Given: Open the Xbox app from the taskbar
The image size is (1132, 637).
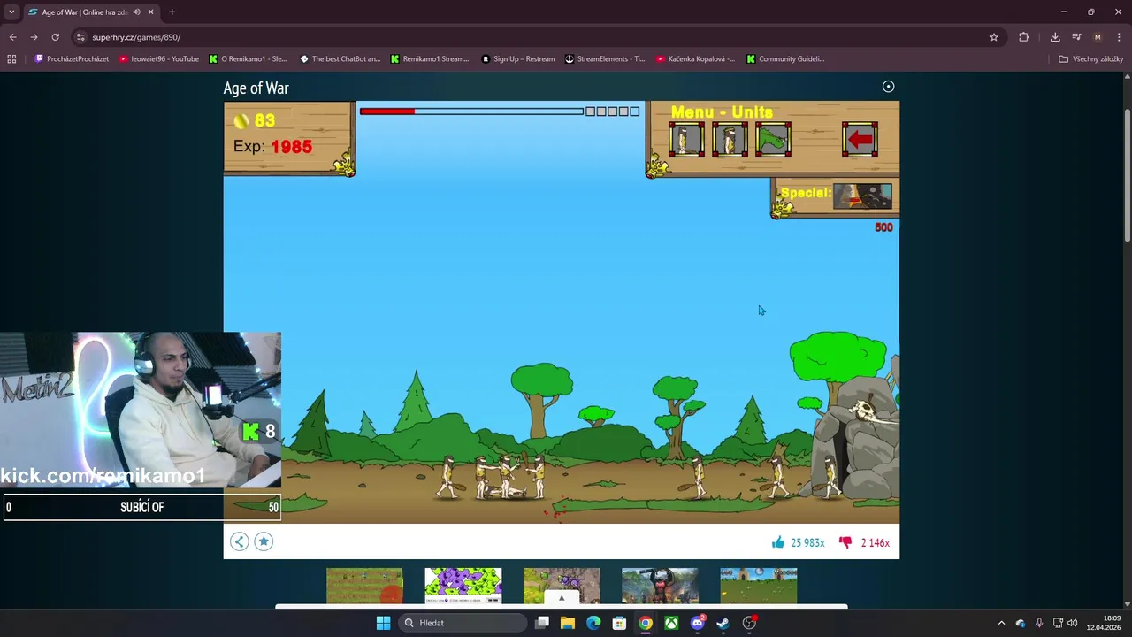Looking at the screenshot, I should coord(671,623).
